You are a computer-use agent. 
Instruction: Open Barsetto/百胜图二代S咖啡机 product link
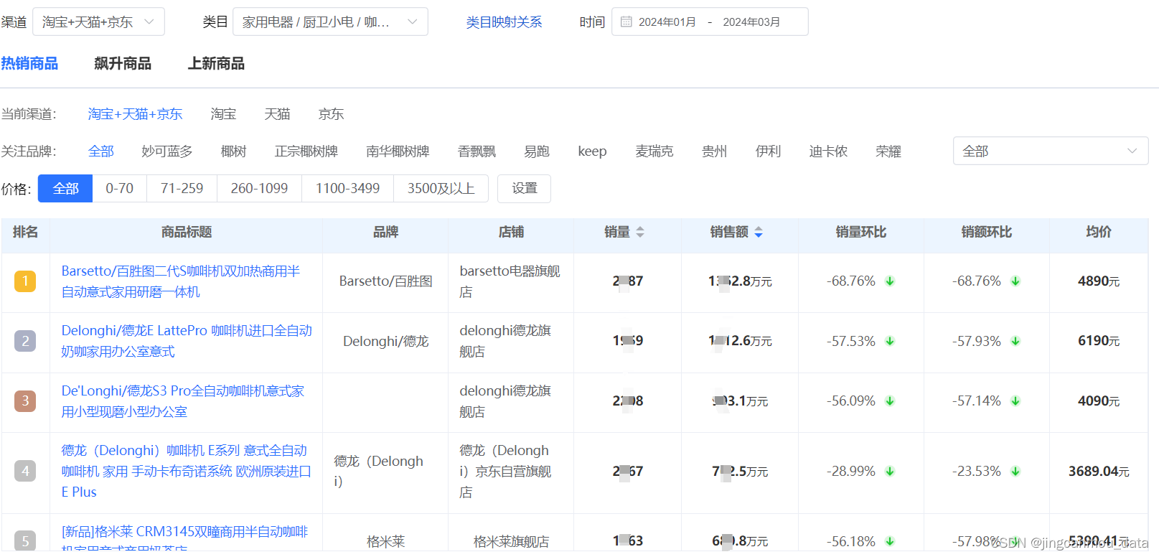(181, 281)
